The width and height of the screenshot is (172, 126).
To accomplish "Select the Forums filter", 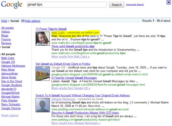I will click(6, 39).
